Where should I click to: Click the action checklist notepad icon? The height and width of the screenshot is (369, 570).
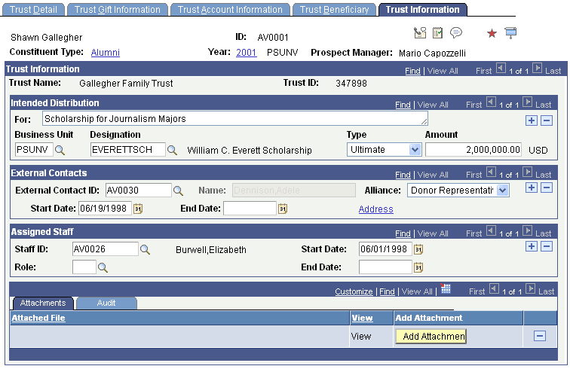click(x=437, y=33)
